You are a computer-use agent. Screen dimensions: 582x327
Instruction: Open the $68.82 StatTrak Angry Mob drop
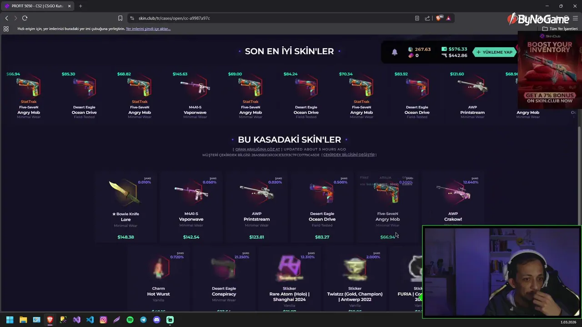click(x=140, y=95)
